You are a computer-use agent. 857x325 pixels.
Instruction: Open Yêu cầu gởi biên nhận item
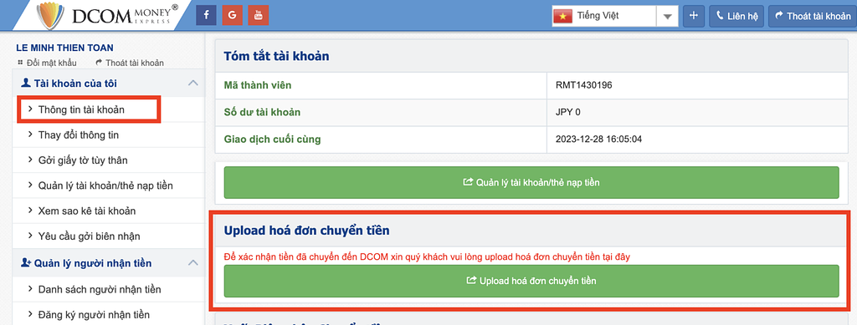[108, 236]
